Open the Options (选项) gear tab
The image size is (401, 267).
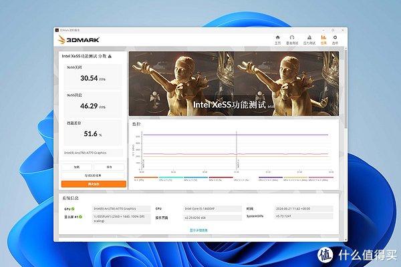point(335,39)
